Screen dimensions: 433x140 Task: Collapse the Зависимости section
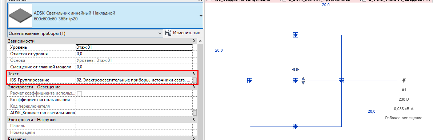193,41
